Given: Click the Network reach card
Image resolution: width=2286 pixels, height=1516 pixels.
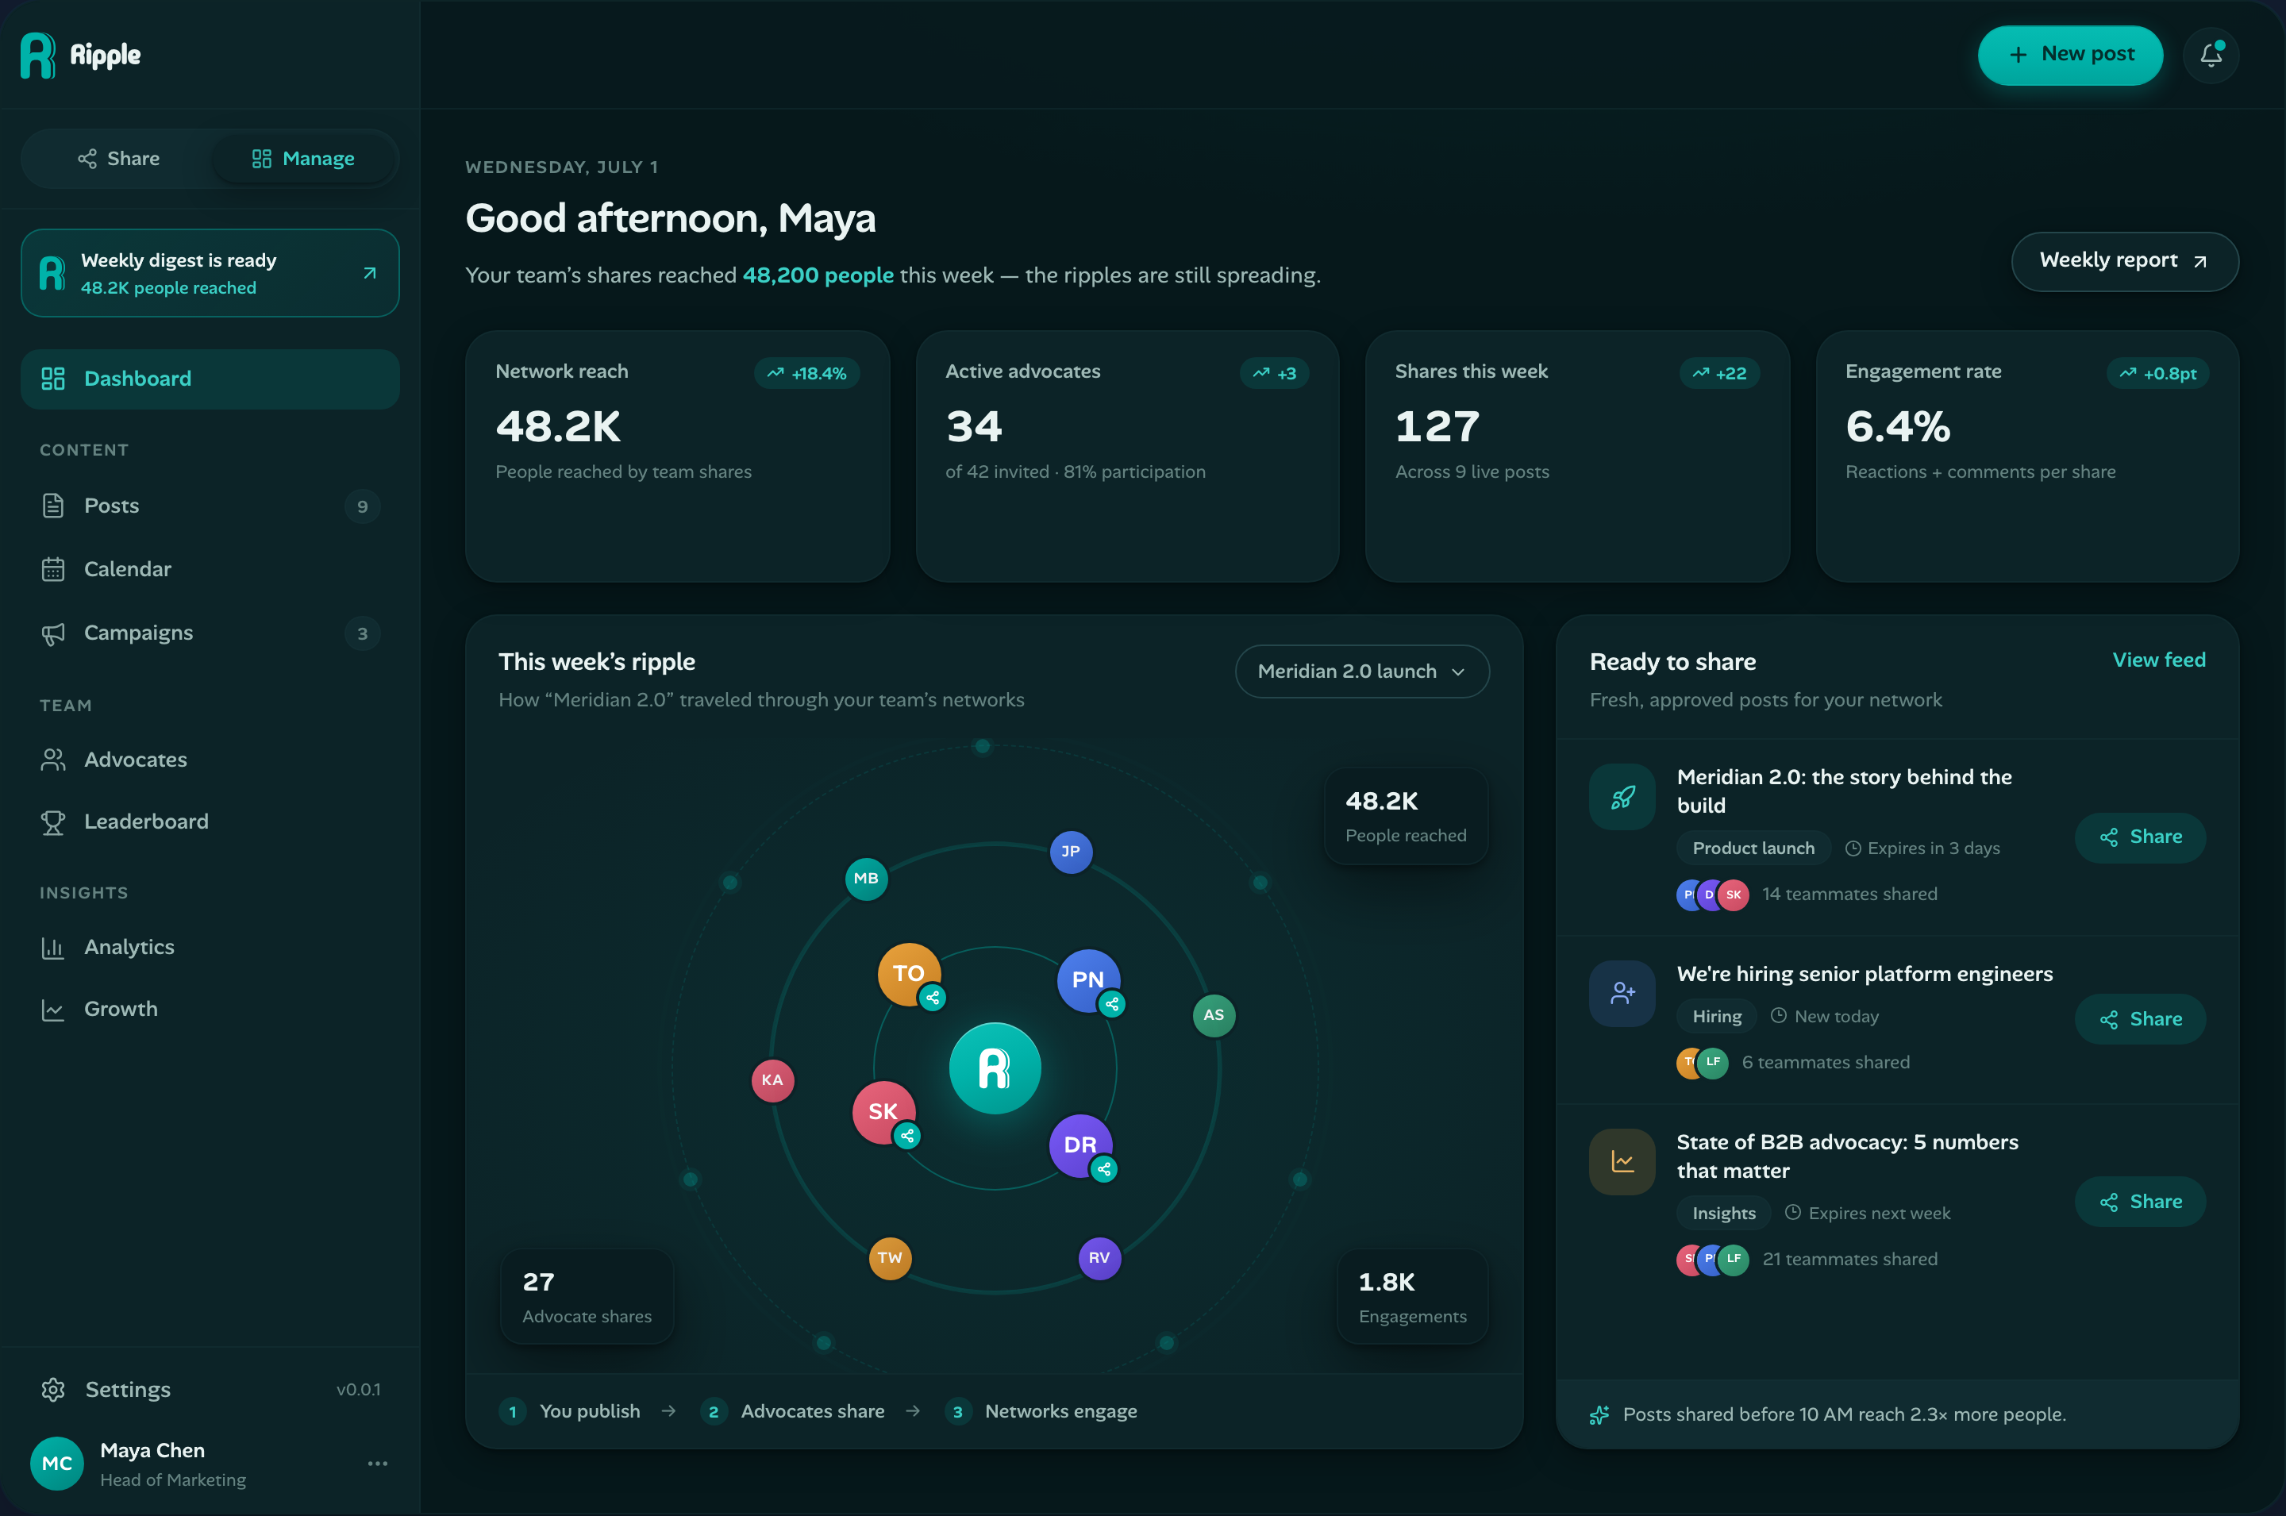Looking at the screenshot, I should [678, 456].
